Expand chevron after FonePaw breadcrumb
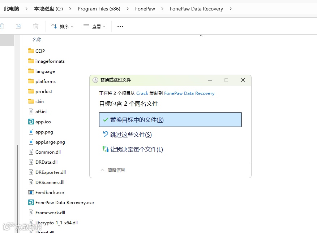The height and width of the screenshot is (233, 317). [162, 9]
